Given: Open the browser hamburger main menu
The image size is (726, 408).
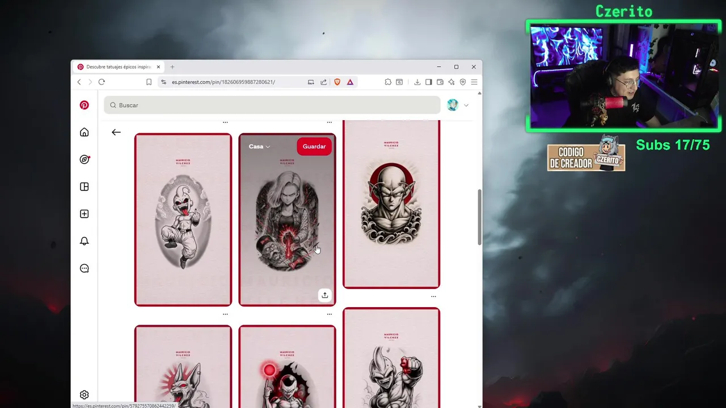Looking at the screenshot, I should point(474,82).
